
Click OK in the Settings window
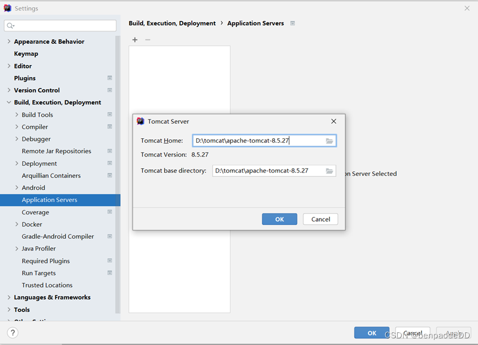(x=371, y=333)
